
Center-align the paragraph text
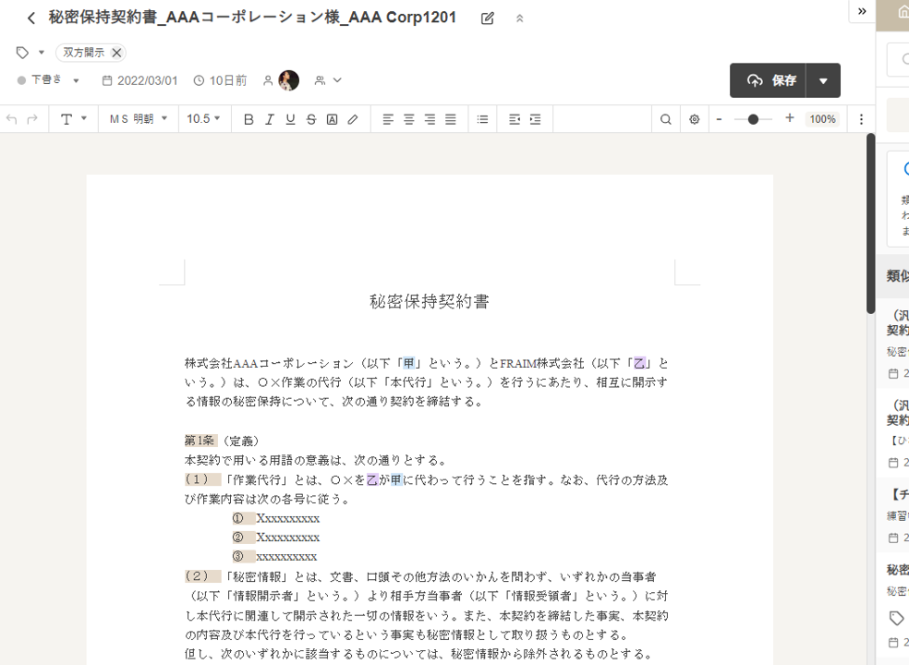click(408, 119)
